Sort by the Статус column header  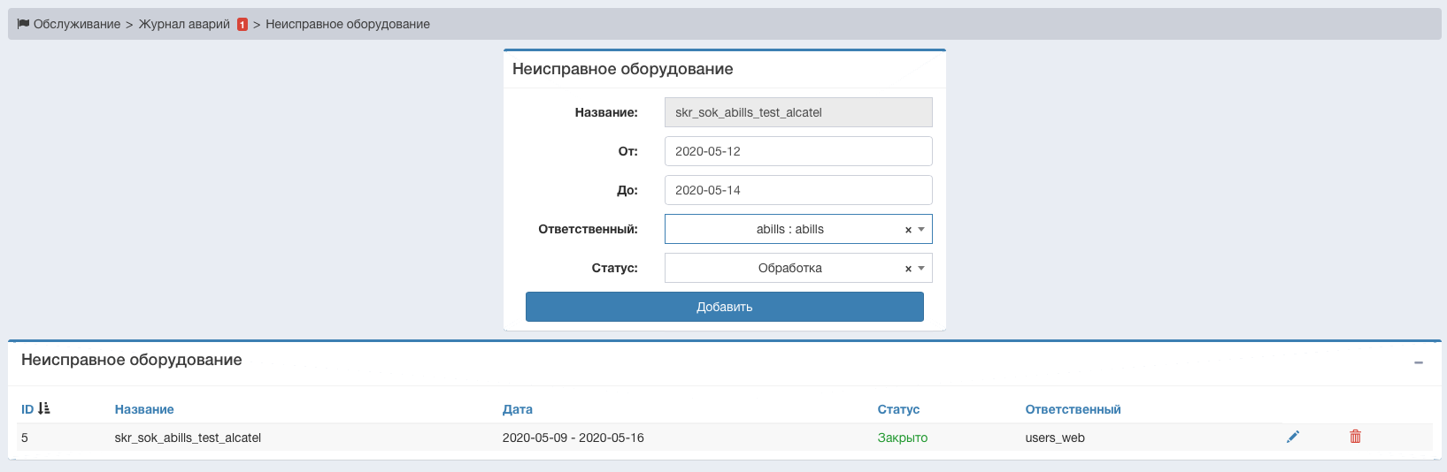click(898, 409)
